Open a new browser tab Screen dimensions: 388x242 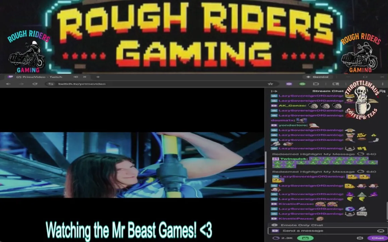pyautogui.click(x=98, y=77)
